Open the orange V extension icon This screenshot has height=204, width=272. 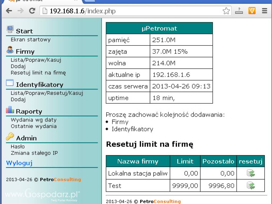point(252,11)
